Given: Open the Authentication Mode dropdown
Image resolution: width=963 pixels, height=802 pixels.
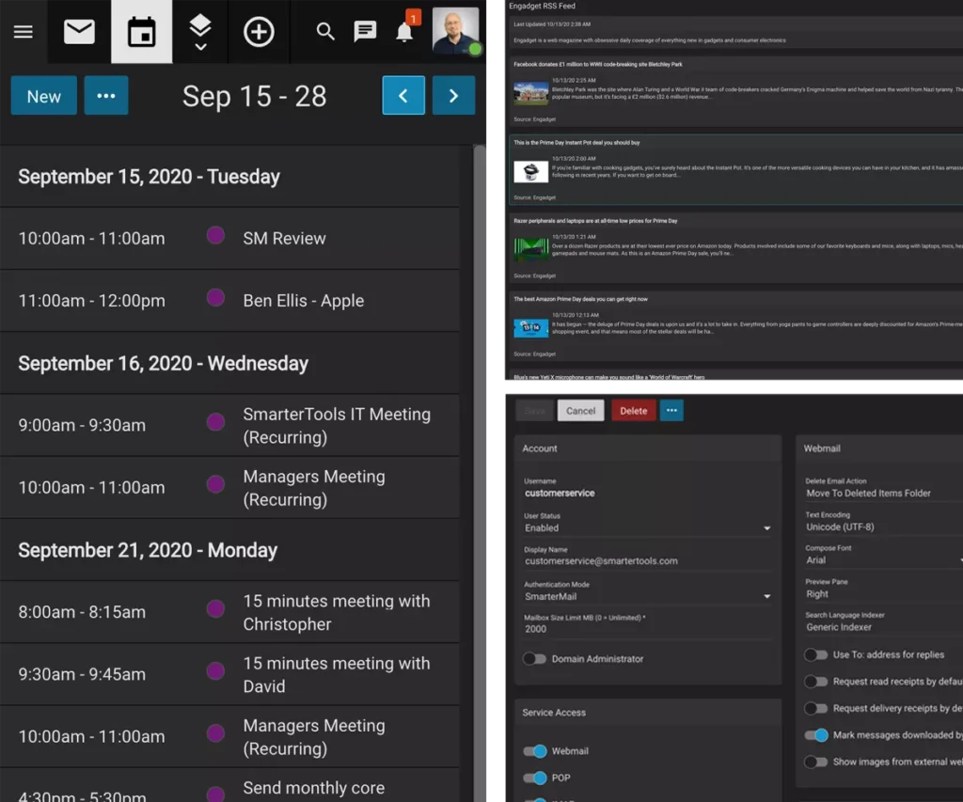Looking at the screenshot, I should point(647,596).
